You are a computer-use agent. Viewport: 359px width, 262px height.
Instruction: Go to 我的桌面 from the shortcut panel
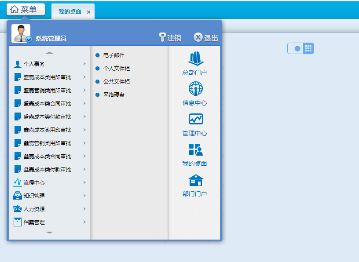click(x=195, y=150)
